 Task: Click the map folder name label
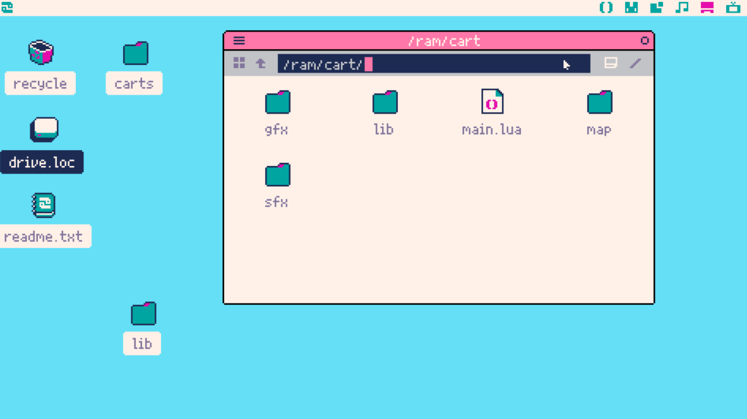(599, 130)
